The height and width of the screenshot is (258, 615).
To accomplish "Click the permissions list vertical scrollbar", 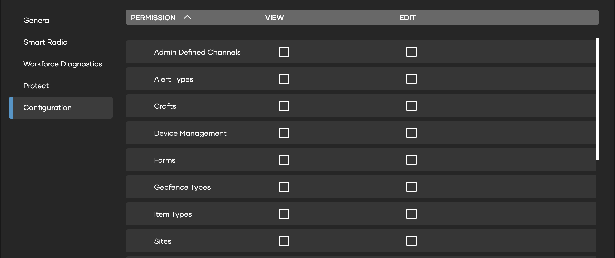I will [x=597, y=99].
